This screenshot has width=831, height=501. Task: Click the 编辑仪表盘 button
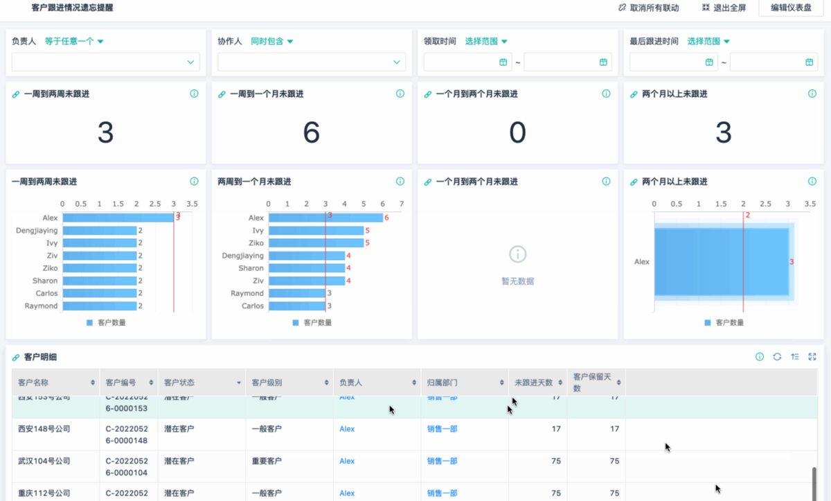click(x=791, y=8)
